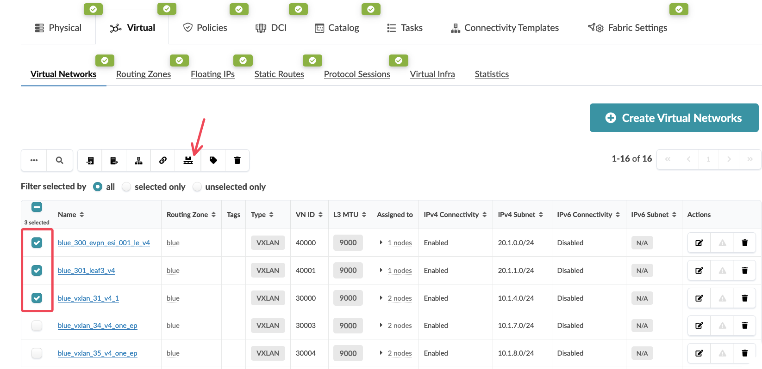Viewport: 762px width, 369px height.
Task: Click the Create Virtual Networks button
Action: click(674, 118)
